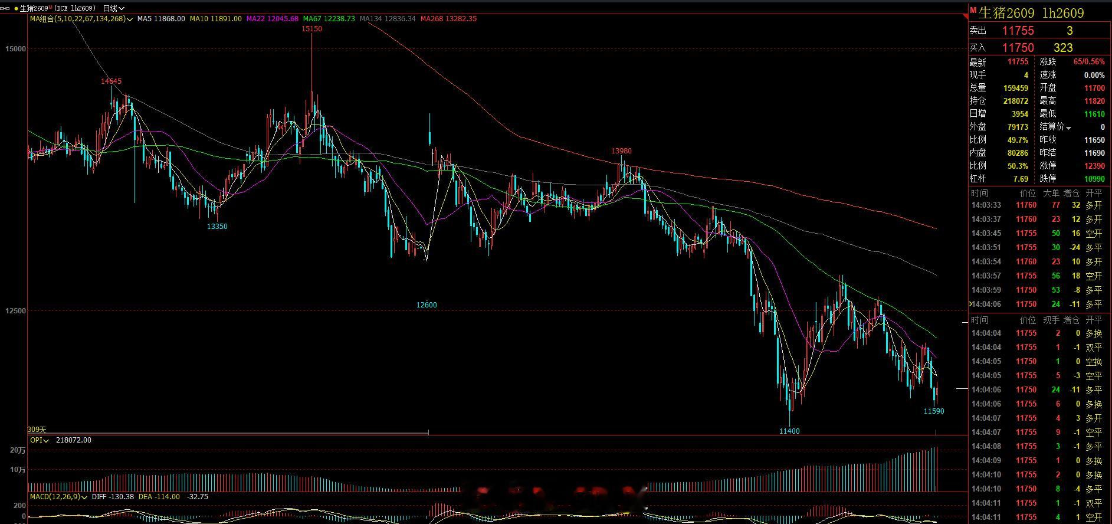Click the 最高 value 11820

click(1095, 101)
